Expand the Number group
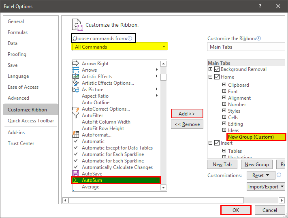The width and height of the screenshot is (288, 218). click(x=224, y=104)
